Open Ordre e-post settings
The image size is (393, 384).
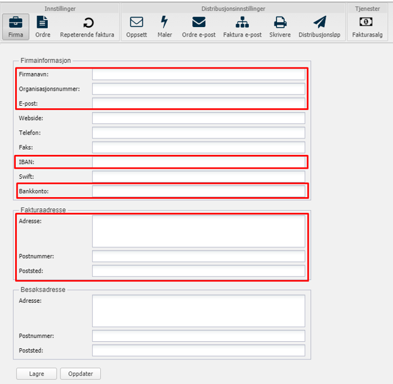tap(198, 26)
